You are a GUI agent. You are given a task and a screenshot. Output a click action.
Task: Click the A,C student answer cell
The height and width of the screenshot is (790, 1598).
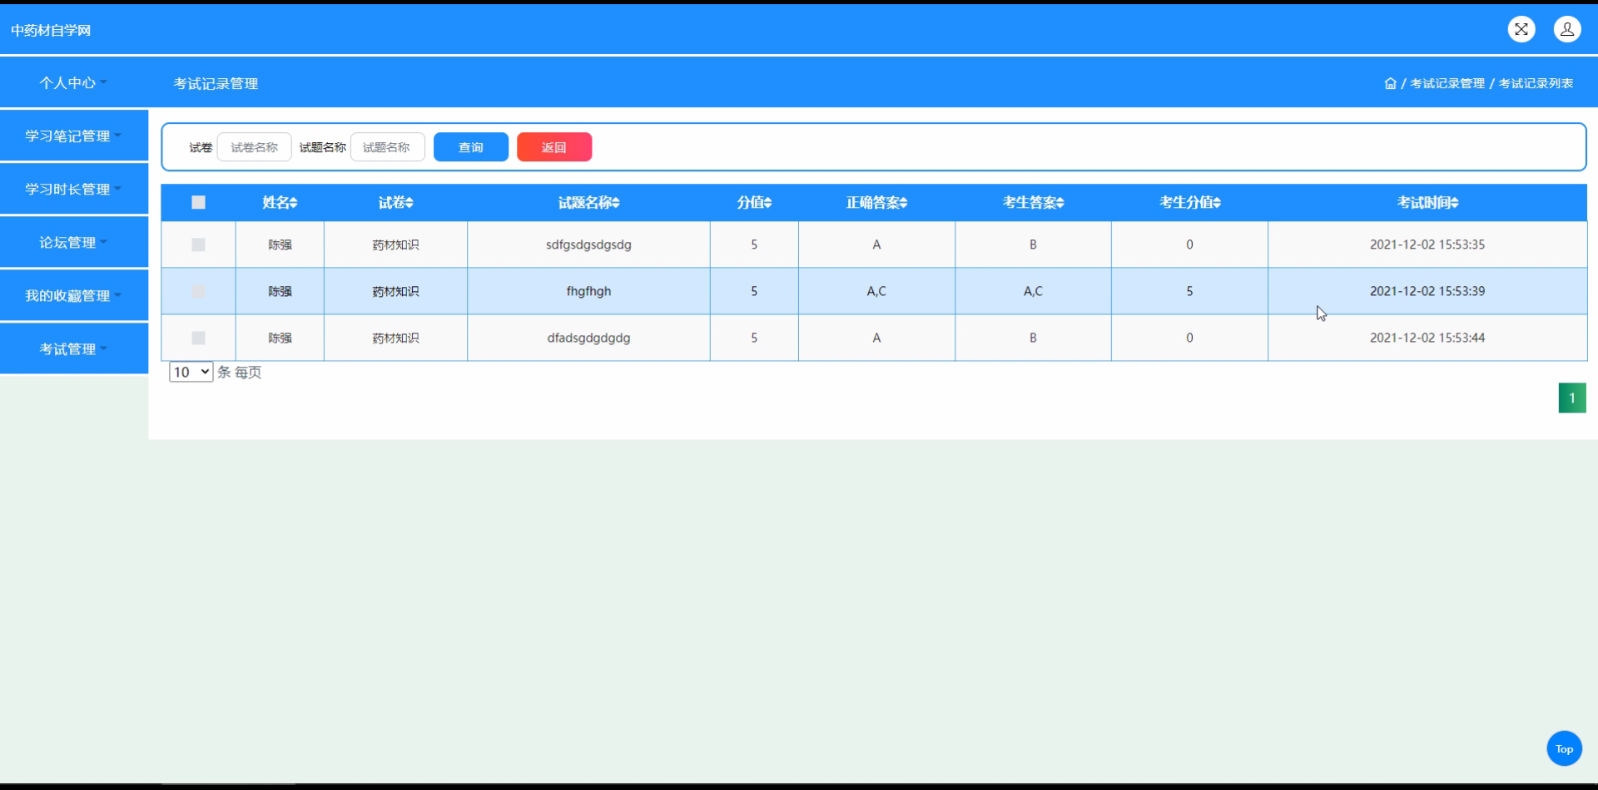pyautogui.click(x=1033, y=291)
